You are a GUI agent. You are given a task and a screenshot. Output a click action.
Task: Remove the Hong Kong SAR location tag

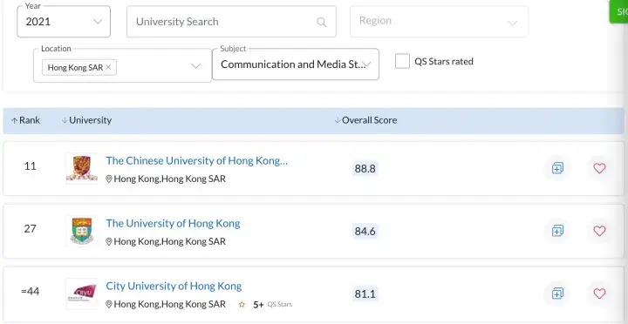click(108, 67)
